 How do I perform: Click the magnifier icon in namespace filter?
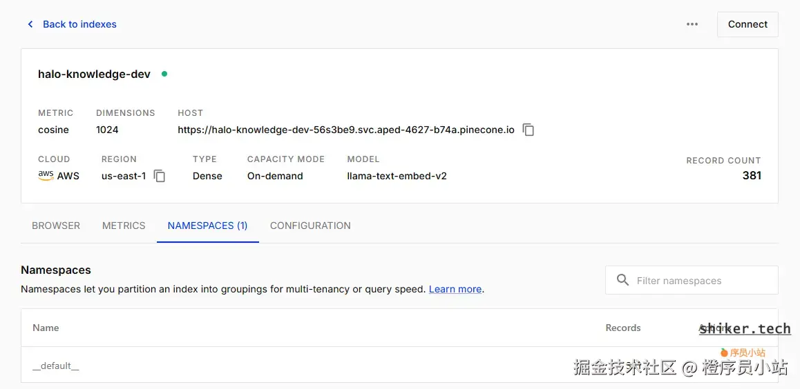[x=622, y=280]
